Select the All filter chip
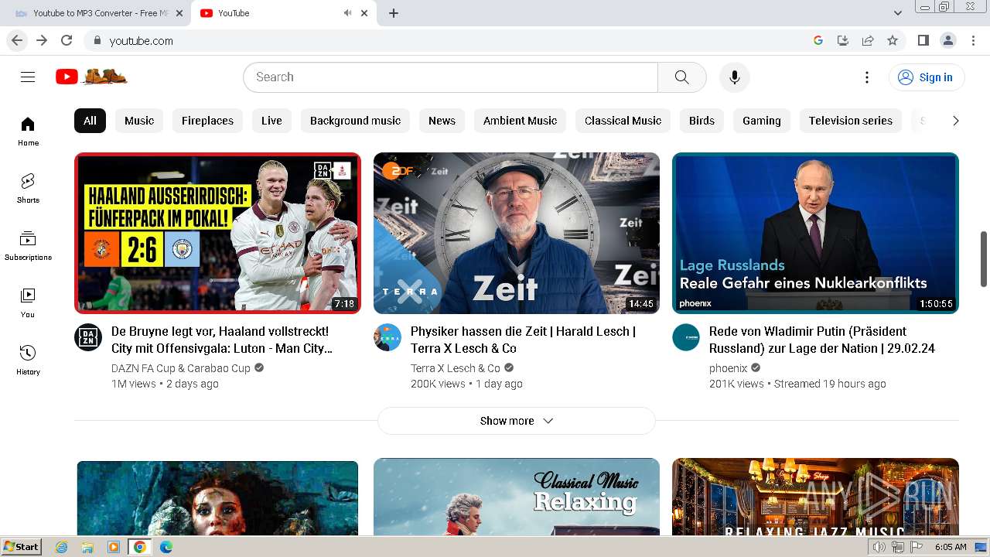The width and height of the screenshot is (990, 557). (90, 121)
